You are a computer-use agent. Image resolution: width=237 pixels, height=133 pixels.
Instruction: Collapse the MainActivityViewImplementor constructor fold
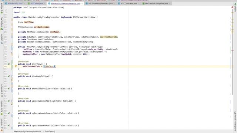[x=13, y=47]
